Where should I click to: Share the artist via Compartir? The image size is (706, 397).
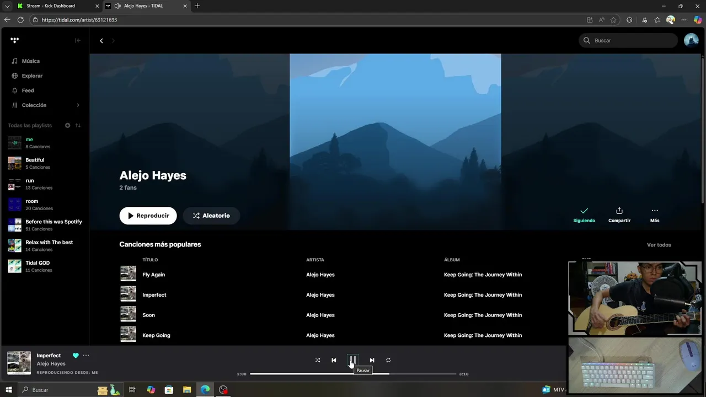click(x=619, y=215)
